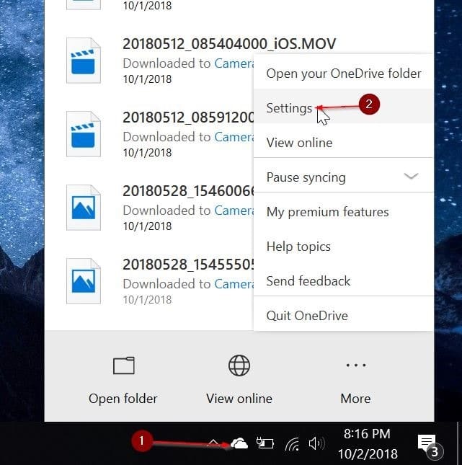The width and height of the screenshot is (462, 465).
Task: Click video file icon for 20180512_085404000_iOS.MOV
Action: pyautogui.click(x=84, y=61)
